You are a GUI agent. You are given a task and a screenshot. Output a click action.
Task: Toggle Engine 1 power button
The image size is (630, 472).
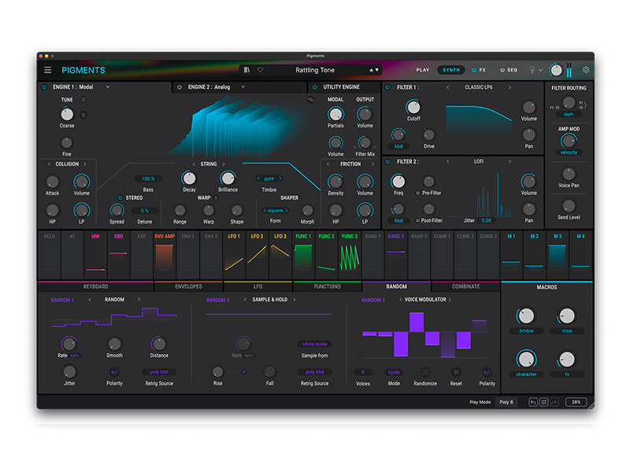(44, 87)
